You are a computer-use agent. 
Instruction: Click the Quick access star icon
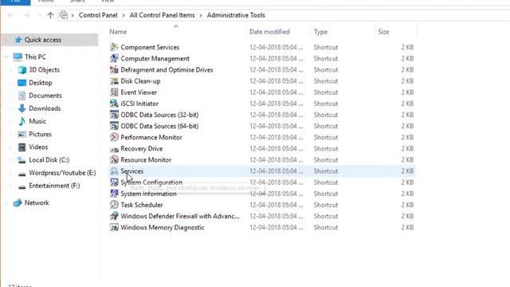pyautogui.click(x=18, y=40)
